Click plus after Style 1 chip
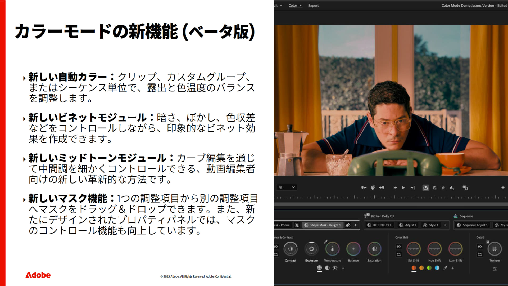This screenshot has height=286, width=508. tap(445, 225)
